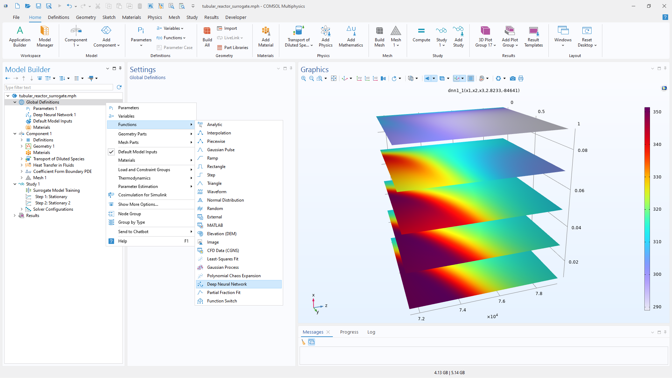Select Heat Transfer in Fluids node
This screenshot has width=672, height=378.
[x=54, y=165]
